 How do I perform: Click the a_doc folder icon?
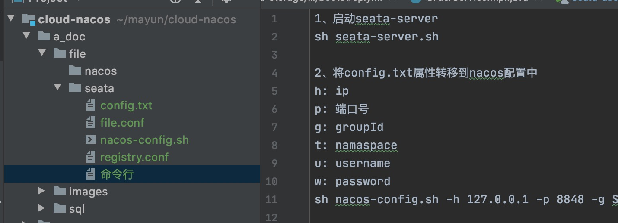pyautogui.click(x=44, y=37)
